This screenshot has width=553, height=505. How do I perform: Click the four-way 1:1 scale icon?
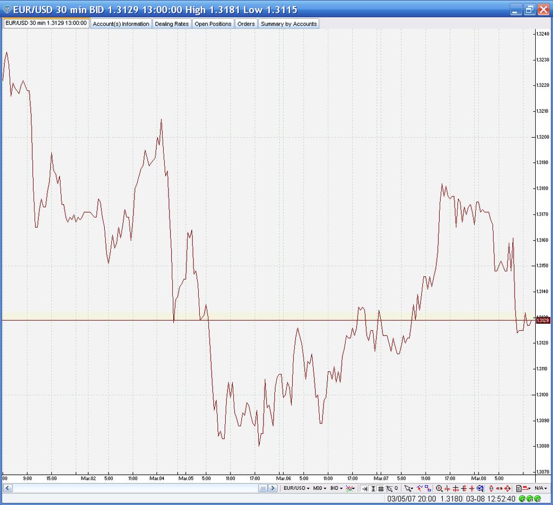coord(508,488)
